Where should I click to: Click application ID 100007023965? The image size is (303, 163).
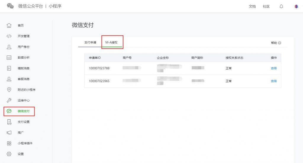[x=99, y=81]
